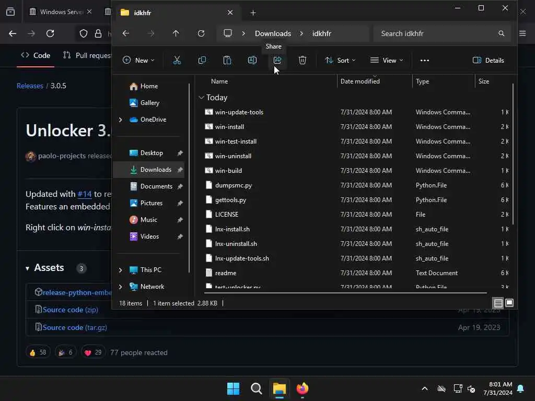This screenshot has width=535, height=401.
Task: Select the readme text document
Action: pos(226,273)
